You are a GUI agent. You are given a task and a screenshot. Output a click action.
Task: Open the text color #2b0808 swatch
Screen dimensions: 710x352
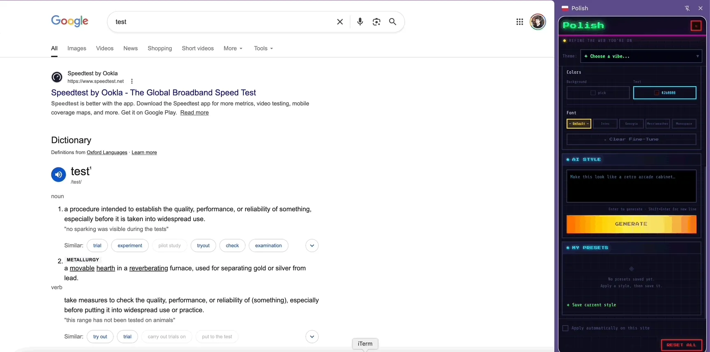664,93
